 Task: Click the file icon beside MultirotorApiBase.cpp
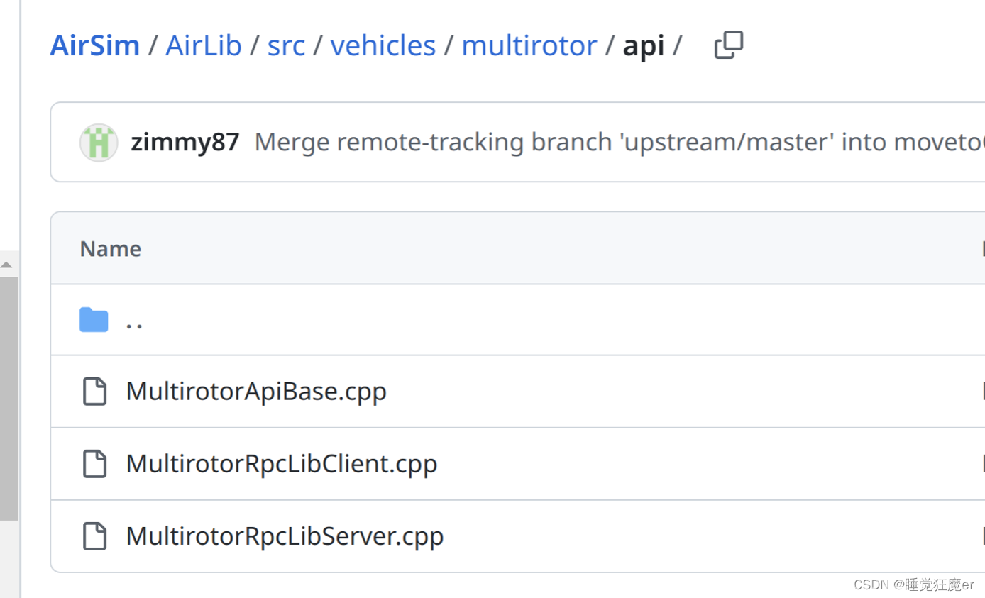pos(94,392)
